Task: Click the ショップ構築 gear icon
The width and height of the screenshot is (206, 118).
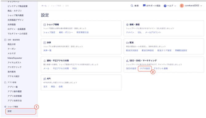Action: [5, 107]
